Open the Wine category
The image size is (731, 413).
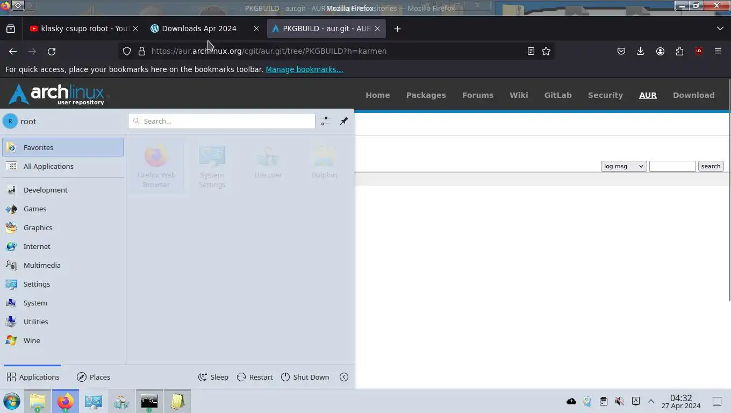coord(63,340)
